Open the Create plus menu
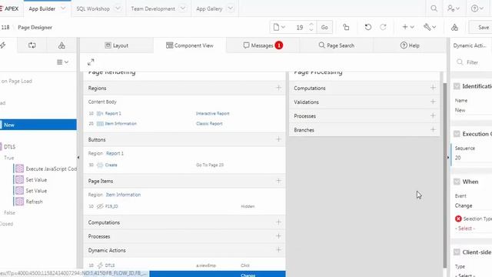The height and width of the screenshot is (277, 492). pyautogui.click(x=408, y=28)
